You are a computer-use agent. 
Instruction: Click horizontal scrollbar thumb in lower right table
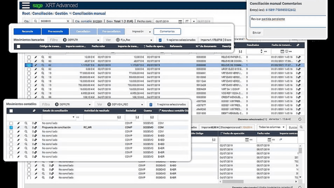[x=233, y=182]
